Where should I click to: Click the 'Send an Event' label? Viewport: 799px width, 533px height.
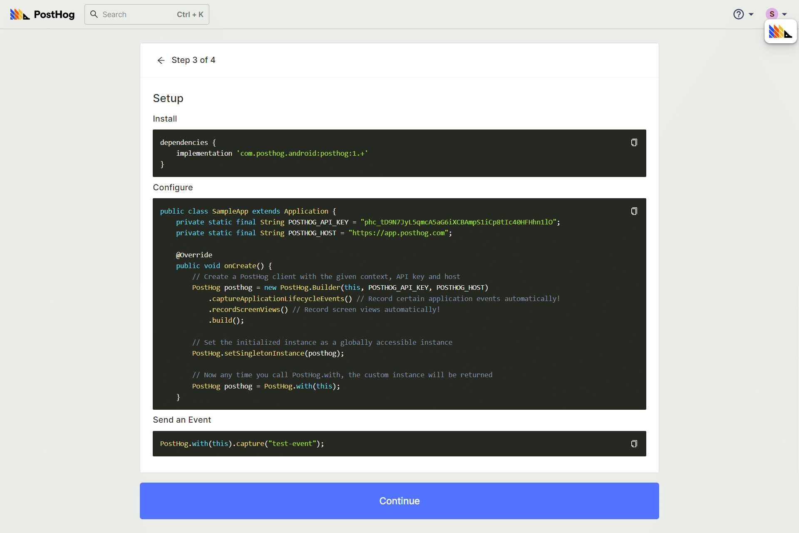pos(182,420)
